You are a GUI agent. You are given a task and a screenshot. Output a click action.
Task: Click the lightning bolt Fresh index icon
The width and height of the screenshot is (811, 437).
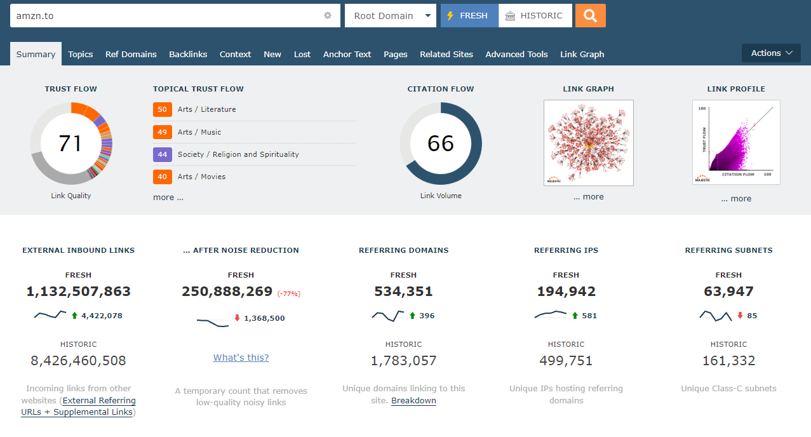point(450,16)
